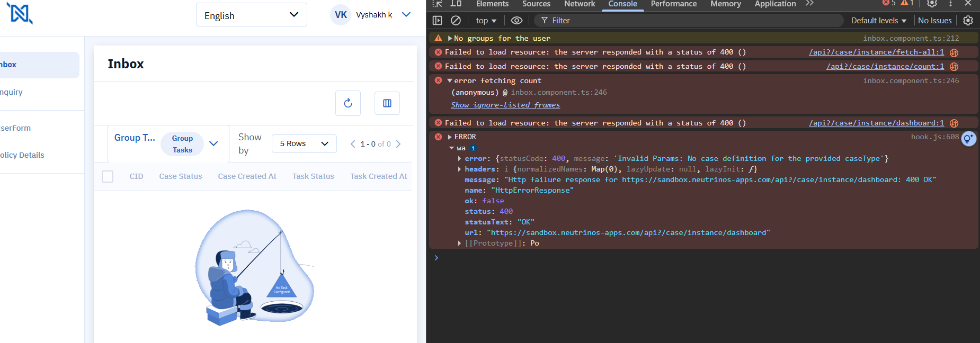Image resolution: width=980 pixels, height=343 pixels.
Task: Click the refresh icon in Inbox
Action: 348,103
